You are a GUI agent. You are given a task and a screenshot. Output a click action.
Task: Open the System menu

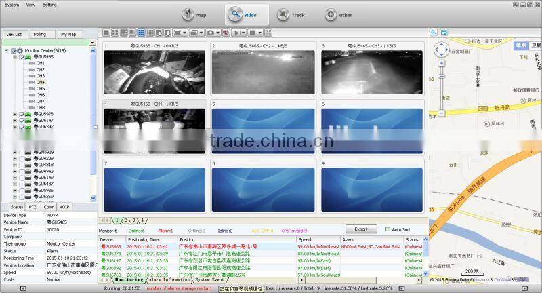point(12,5)
